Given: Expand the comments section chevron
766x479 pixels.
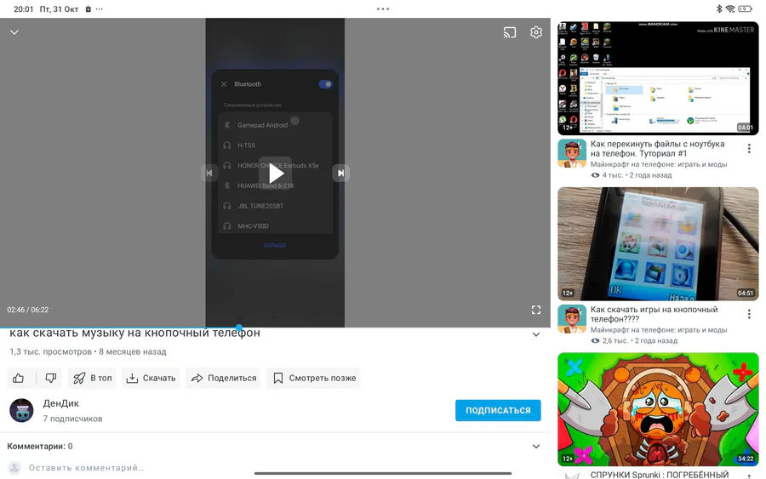Looking at the screenshot, I should (536, 447).
